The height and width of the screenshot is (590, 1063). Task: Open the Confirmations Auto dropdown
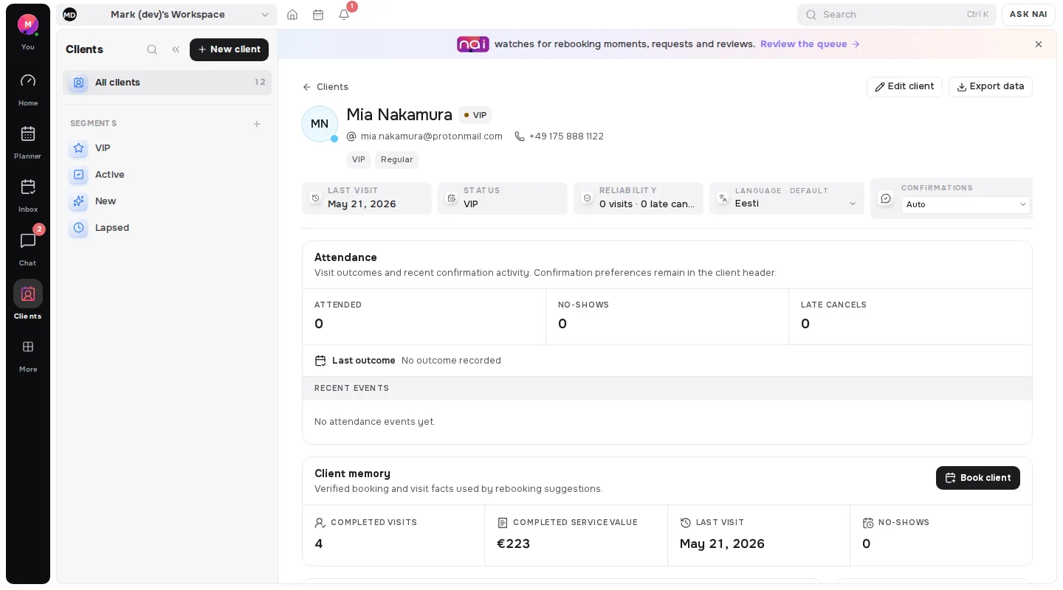coord(966,204)
